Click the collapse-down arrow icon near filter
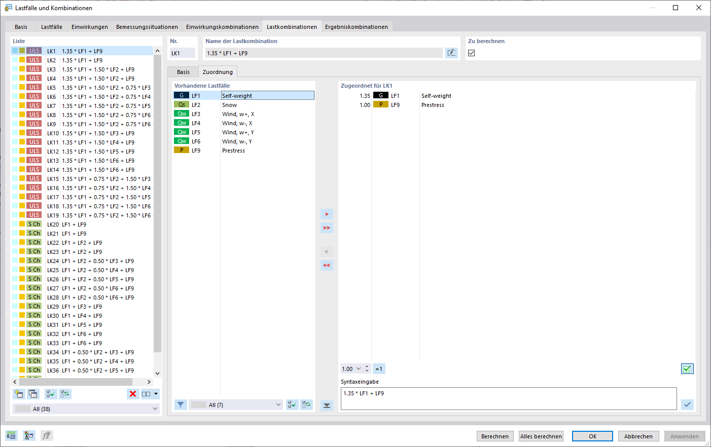This screenshot has height=447, width=711. tap(327, 405)
